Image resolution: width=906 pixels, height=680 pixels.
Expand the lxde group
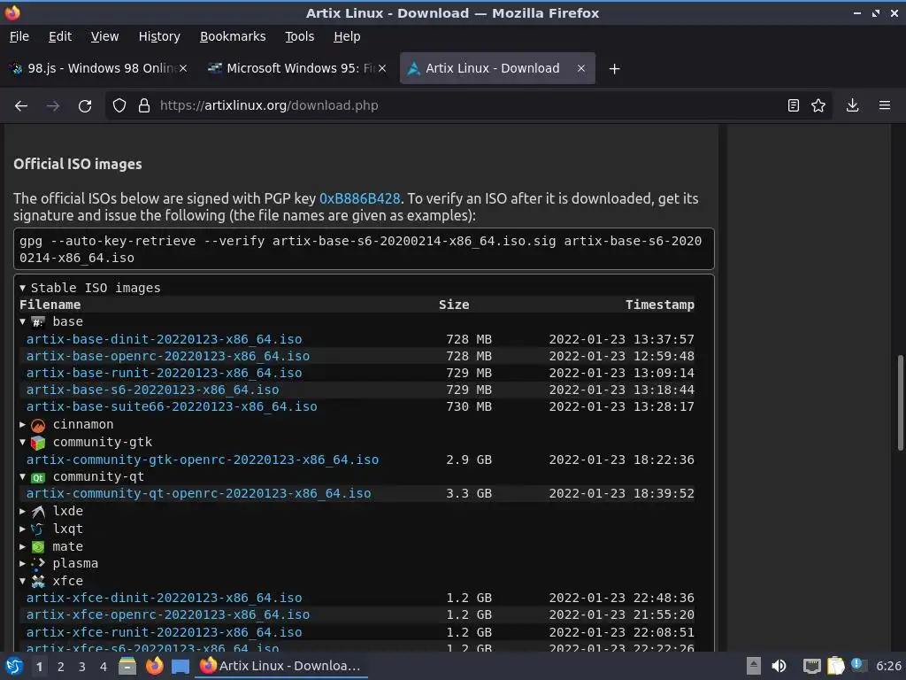[22, 511]
